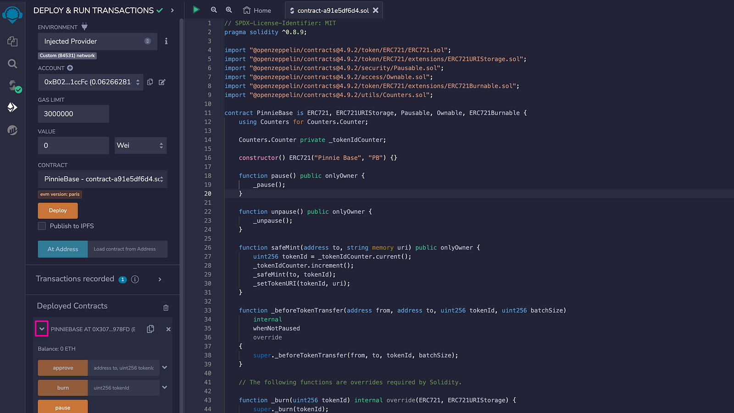This screenshot has height=413, width=734.
Task: Click the Transactions recorded count badge
Action: 122,279
